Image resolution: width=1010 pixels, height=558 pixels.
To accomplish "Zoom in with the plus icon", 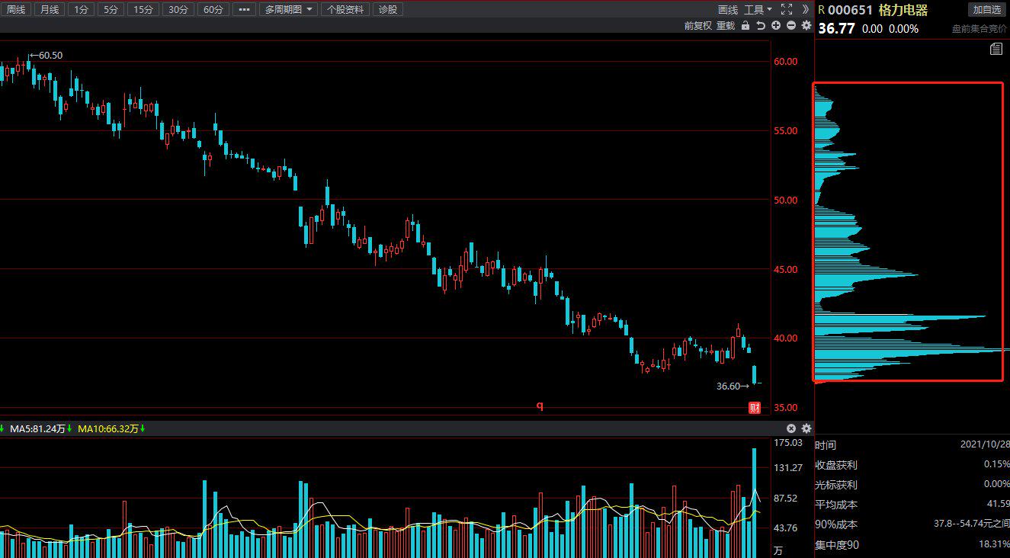I will point(776,25).
